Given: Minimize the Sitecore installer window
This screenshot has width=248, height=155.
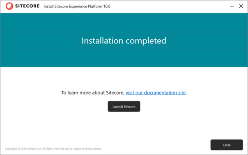Looking at the screenshot, I should [x=232, y=6].
